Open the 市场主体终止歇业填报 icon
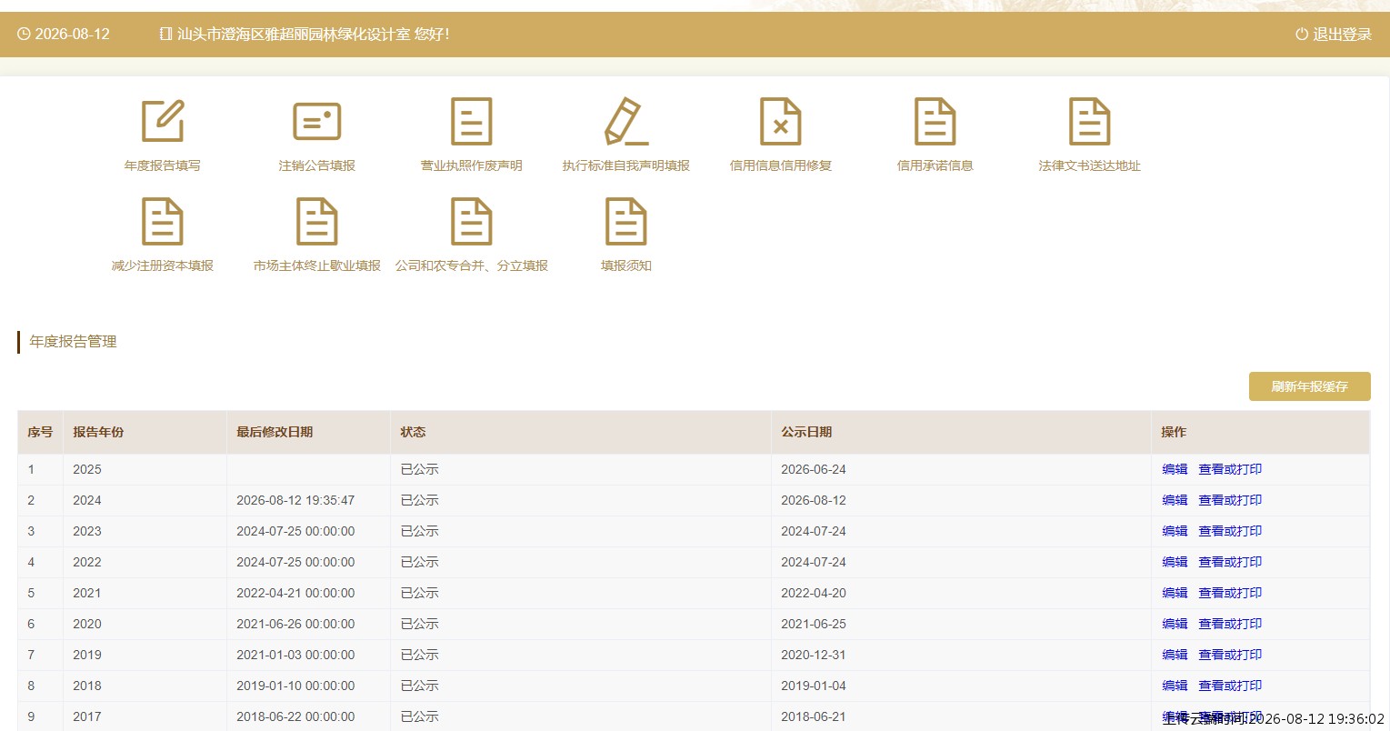 (x=317, y=221)
